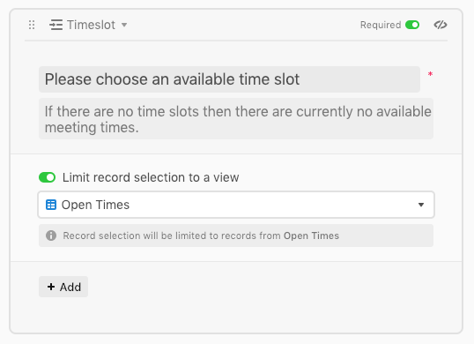Disable the Limit record selection toggle
Screen dimensions: 474x344
tap(48, 177)
